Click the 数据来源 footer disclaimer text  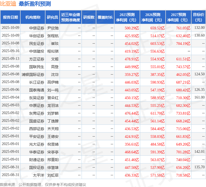click(43, 185)
